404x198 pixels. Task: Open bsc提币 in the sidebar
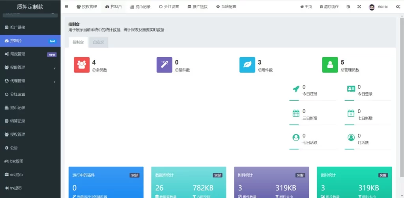pos(30,161)
